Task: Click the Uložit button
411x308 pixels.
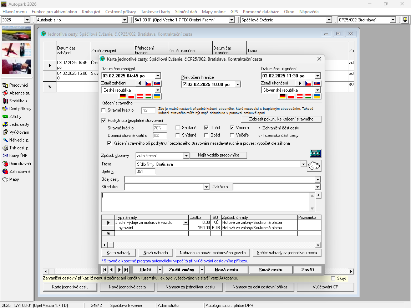Action: coord(144,270)
